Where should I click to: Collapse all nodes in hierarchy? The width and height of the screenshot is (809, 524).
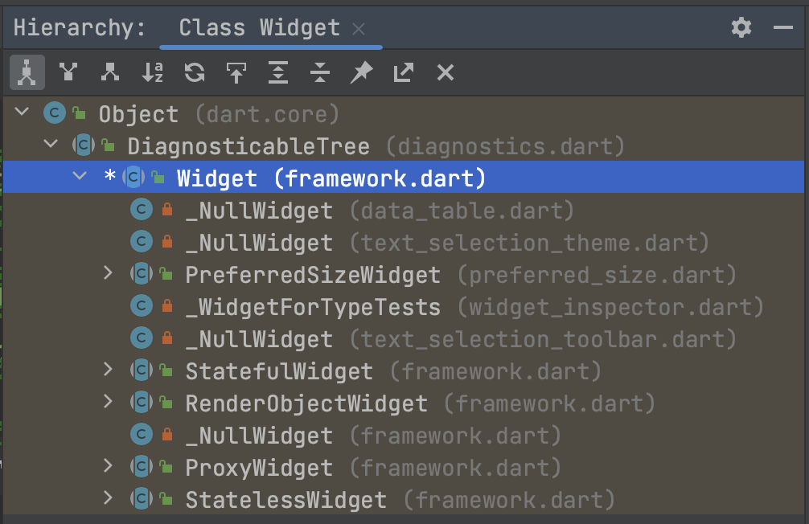(320, 72)
